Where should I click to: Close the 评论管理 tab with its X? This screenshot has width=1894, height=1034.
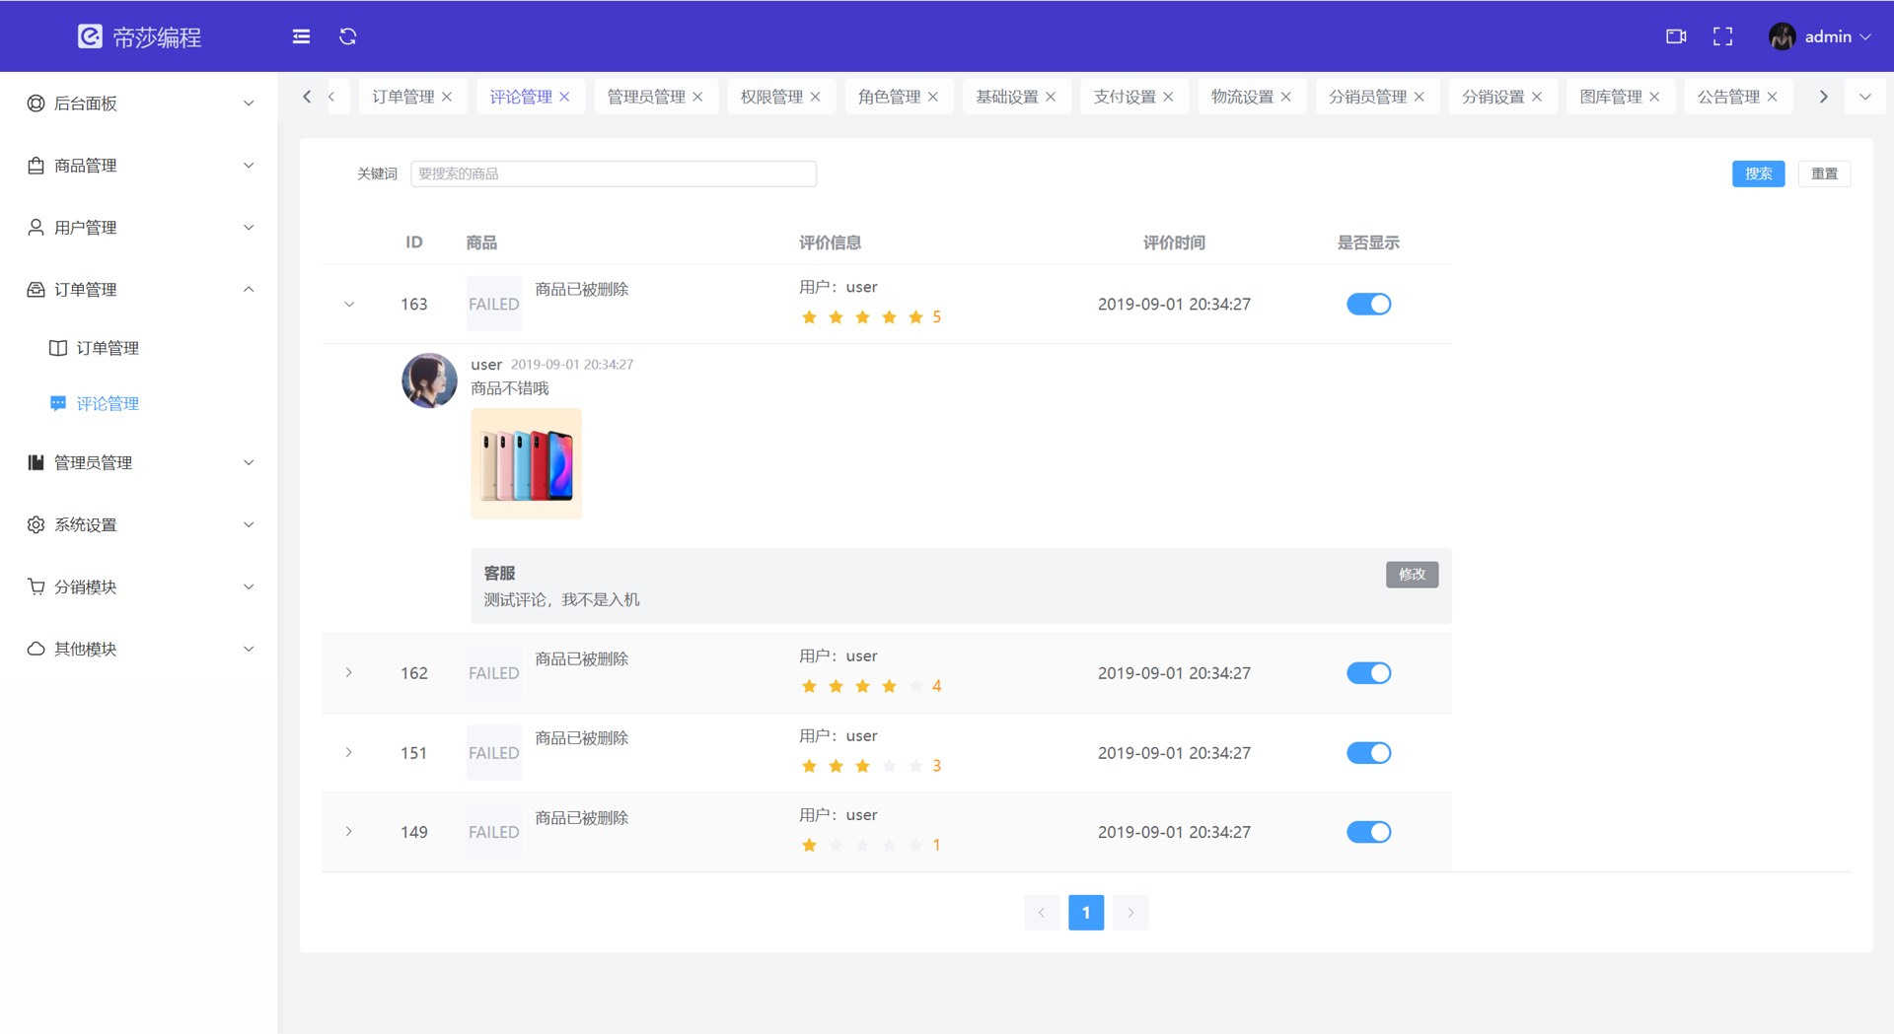click(565, 97)
